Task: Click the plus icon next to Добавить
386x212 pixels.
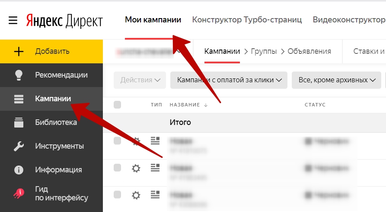Action: pyautogui.click(x=19, y=52)
